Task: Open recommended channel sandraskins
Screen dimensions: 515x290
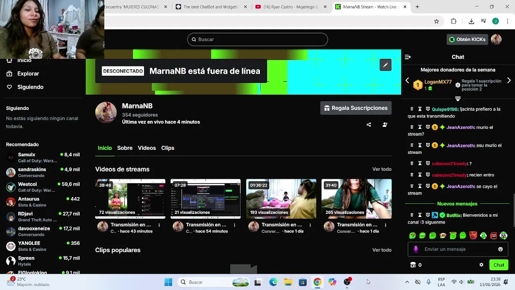Action: 43,172
